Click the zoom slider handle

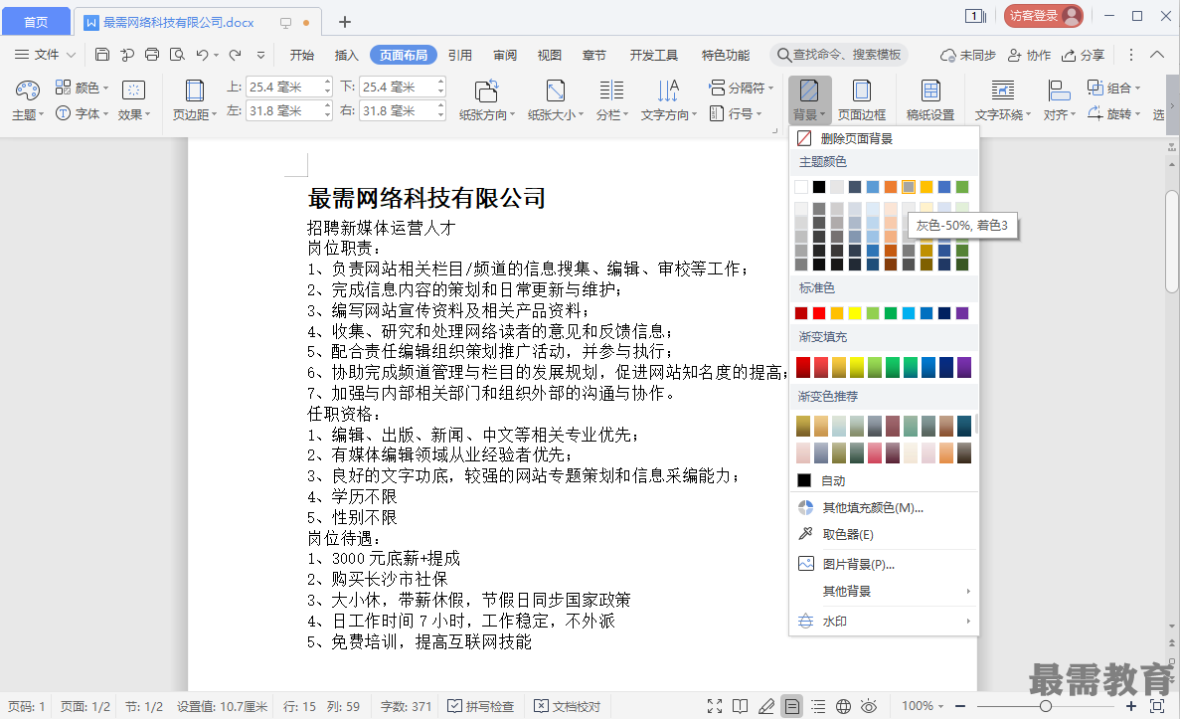point(1045,706)
